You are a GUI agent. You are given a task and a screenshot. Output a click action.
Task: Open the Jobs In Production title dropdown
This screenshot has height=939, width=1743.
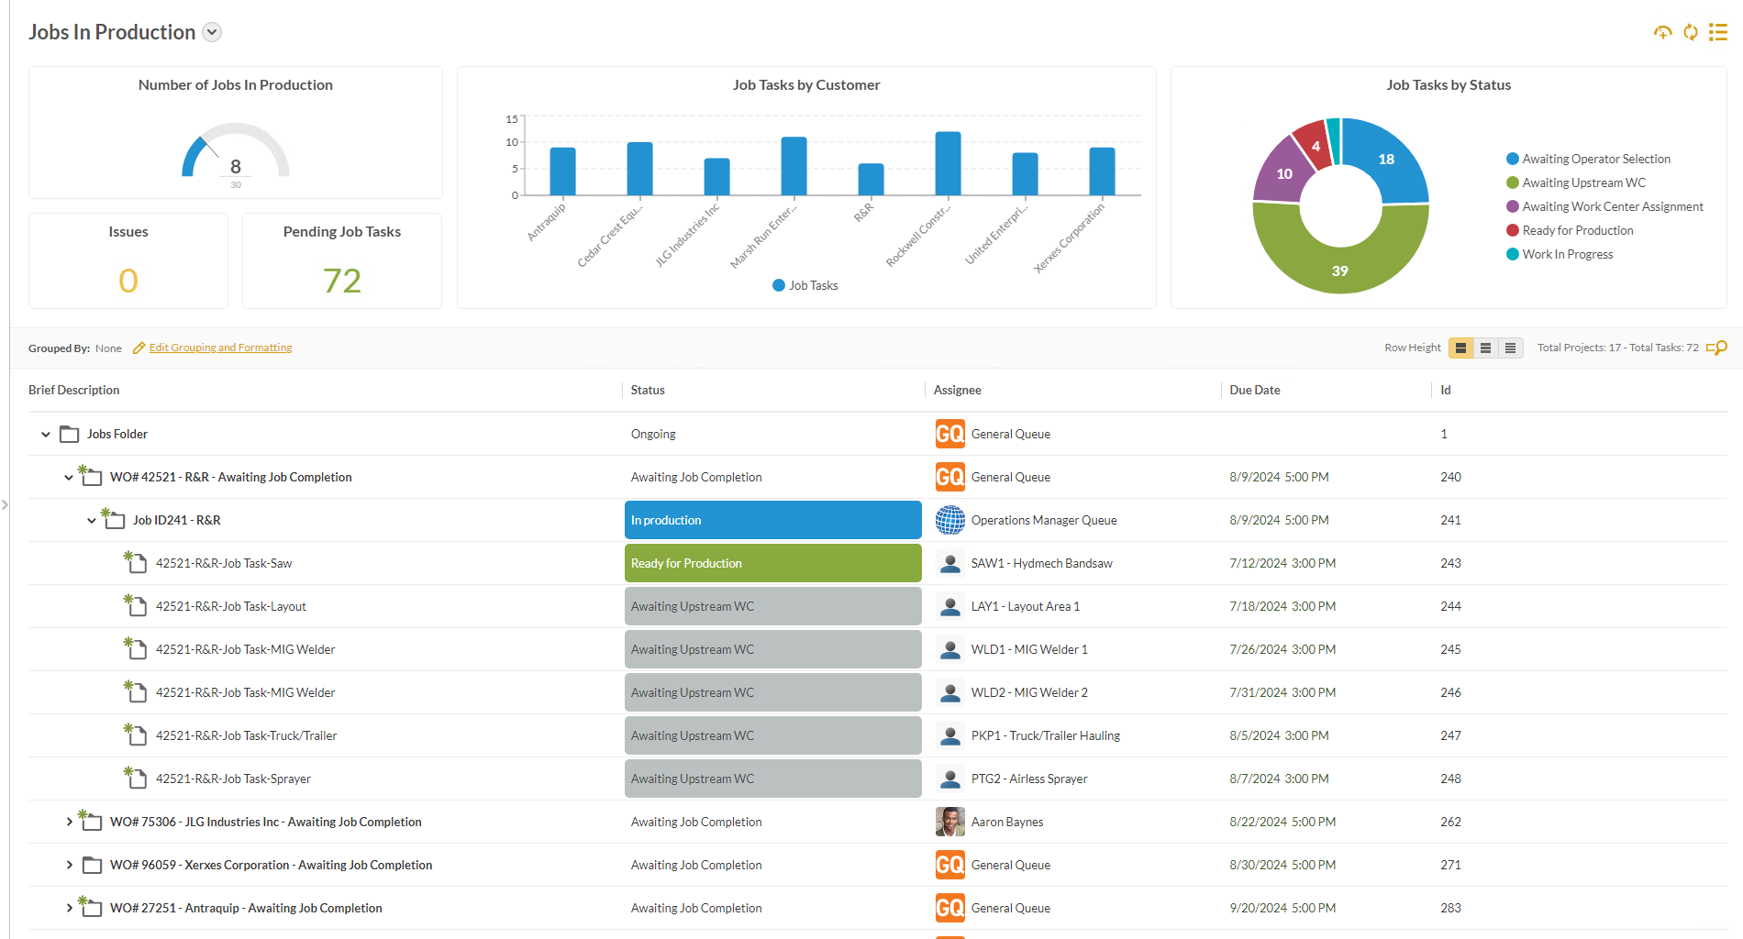point(211,32)
